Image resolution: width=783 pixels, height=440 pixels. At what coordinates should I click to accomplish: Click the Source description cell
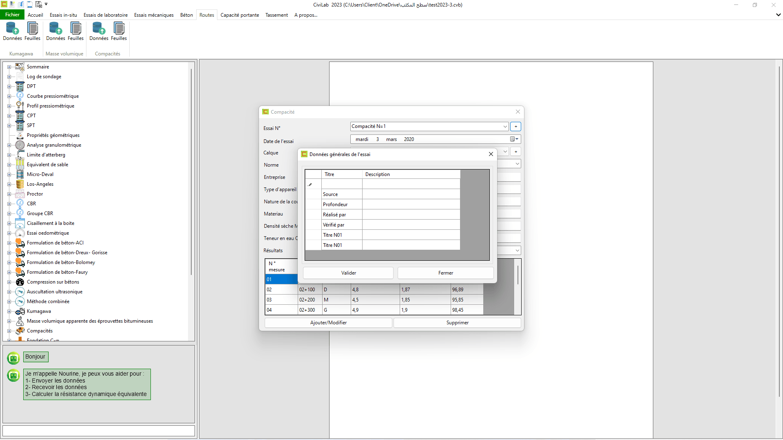[411, 194]
